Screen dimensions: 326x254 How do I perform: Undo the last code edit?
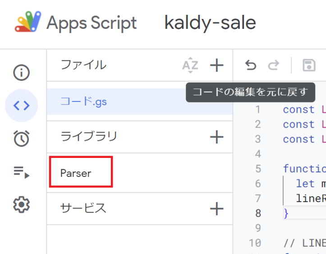click(251, 65)
